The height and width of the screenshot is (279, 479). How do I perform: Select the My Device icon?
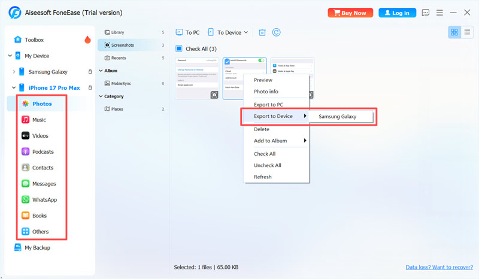[18, 56]
